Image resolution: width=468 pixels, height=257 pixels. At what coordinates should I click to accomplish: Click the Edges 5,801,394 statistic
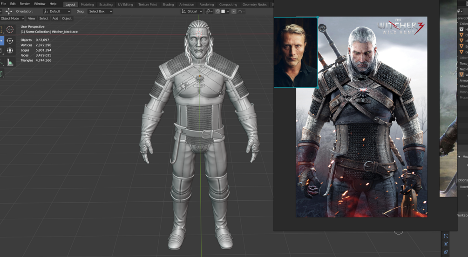point(36,50)
